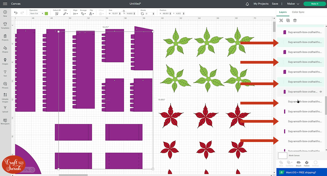The image size is (327, 176).
Task: Click the green operation color swatch
Action: point(47,14)
